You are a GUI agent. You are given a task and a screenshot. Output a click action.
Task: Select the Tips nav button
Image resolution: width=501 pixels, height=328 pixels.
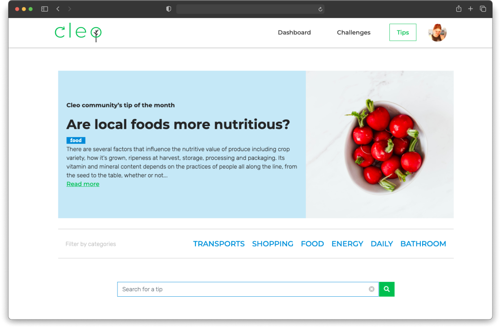[403, 33]
